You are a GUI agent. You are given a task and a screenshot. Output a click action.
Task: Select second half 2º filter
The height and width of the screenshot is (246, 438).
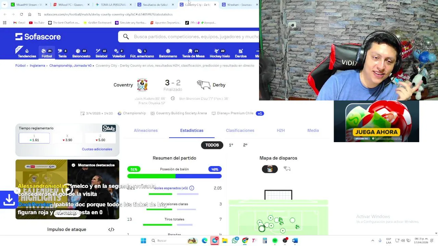point(245,145)
